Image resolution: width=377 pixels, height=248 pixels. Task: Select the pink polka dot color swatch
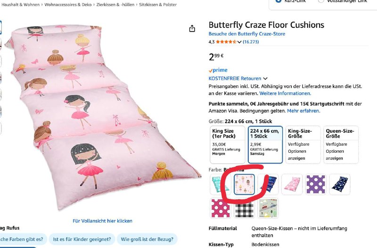pyautogui.click(x=221, y=208)
